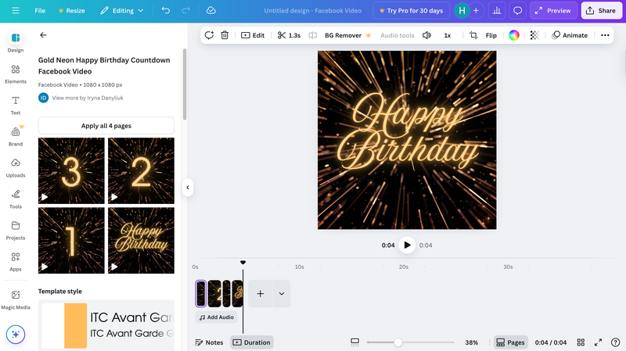Screen dimensions: 626x351
Task: Select the second timeline page thumbnail
Action: 214,294
